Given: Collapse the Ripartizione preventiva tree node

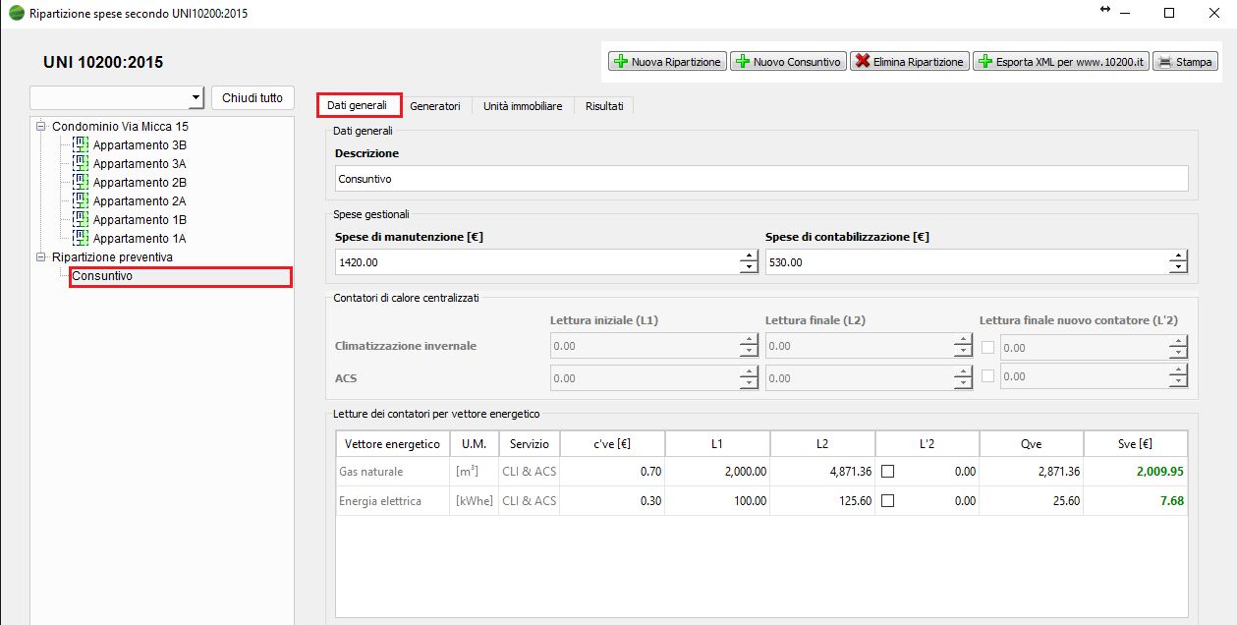Looking at the screenshot, I should (41, 257).
